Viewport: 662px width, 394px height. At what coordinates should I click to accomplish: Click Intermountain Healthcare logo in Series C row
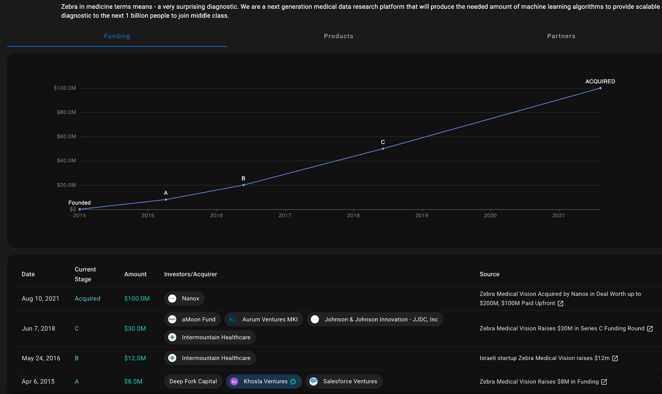point(172,337)
